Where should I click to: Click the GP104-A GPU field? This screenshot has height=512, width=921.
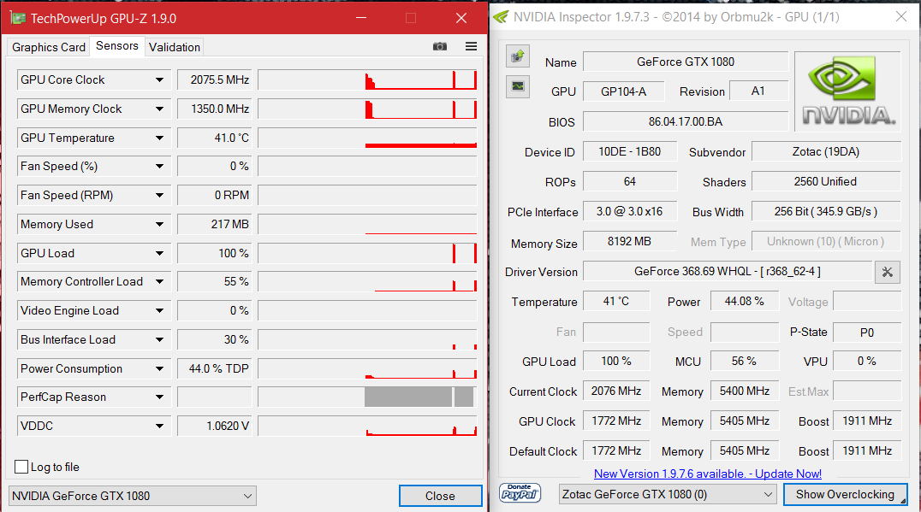(x=623, y=91)
